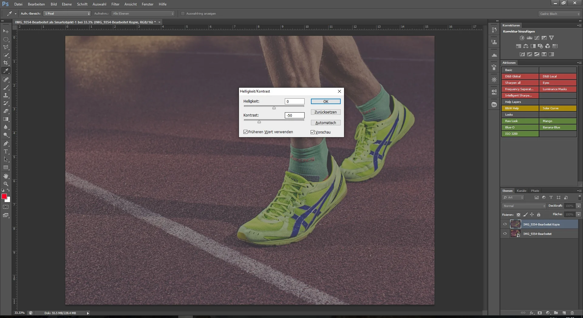
Task: Add a Photo Filter adjustment (camera icon)
Action: tap(540, 46)
